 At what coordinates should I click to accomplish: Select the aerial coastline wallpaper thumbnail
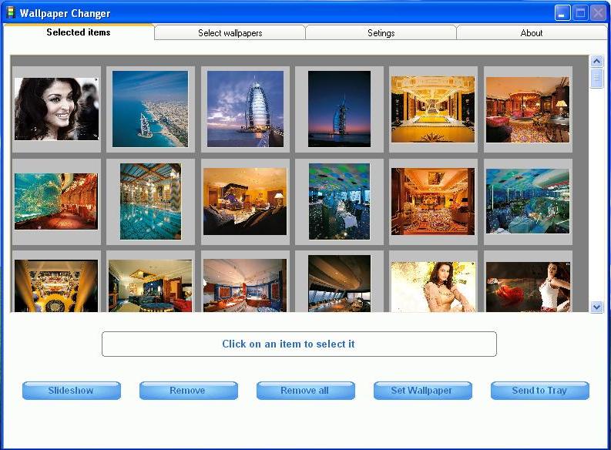point(150,109)
